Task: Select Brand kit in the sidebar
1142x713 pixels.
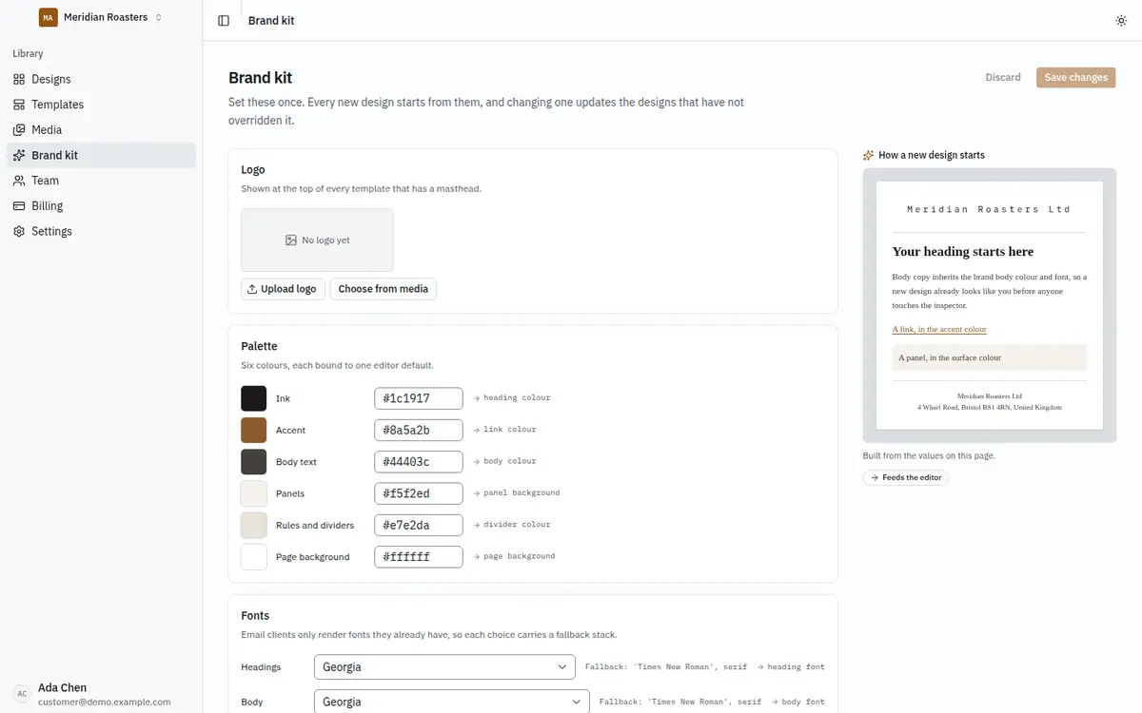Action: [x=101, y=155]
